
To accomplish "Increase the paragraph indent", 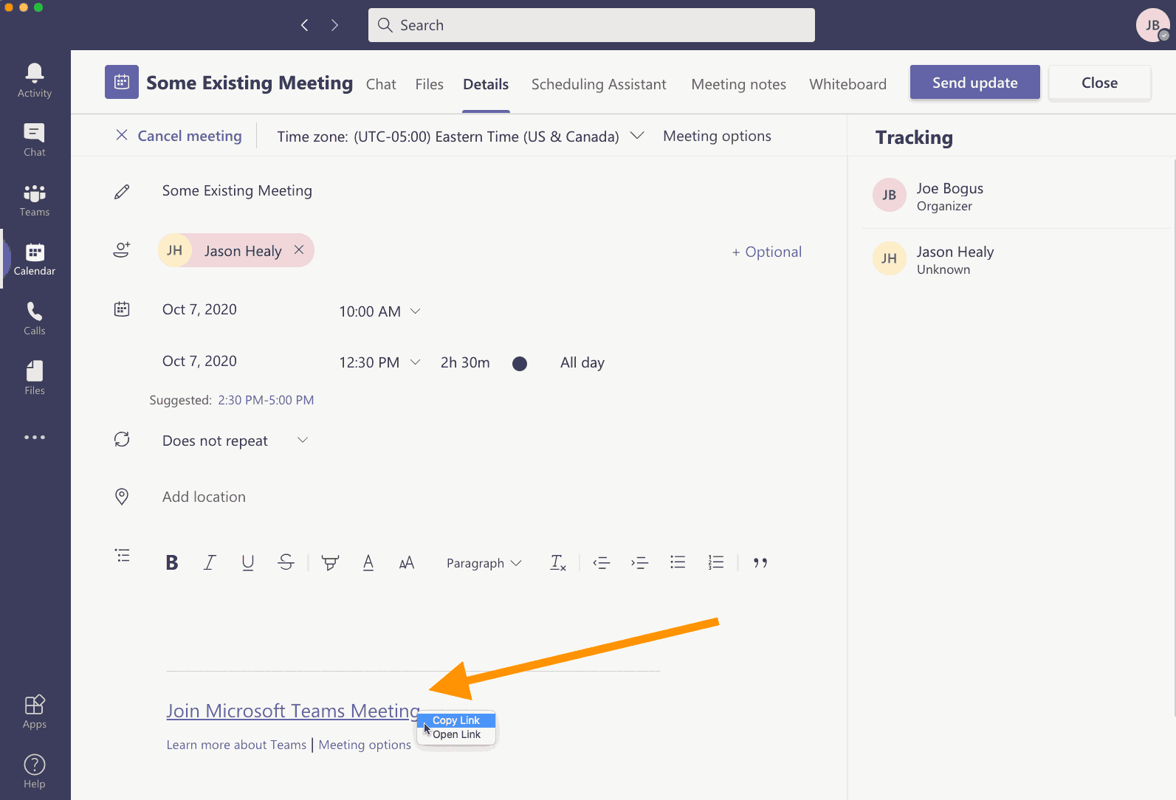I will pyautogui.click(x=639, y=563).
